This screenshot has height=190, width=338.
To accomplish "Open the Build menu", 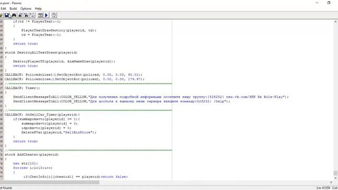I will [x=13, y=8].
